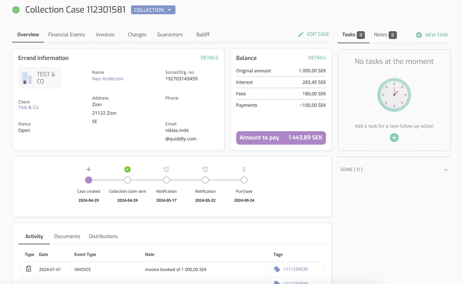Click NEW TASK button
Screen dimensions: 462x284
pos(432,35)
